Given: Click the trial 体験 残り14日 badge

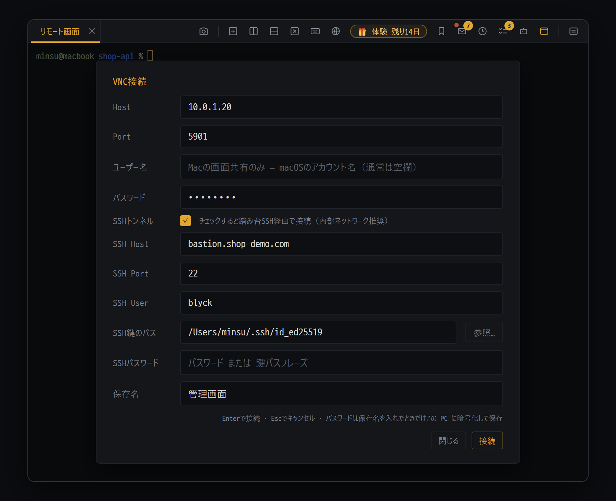Looking at the screenshot, I should (388, 31).
